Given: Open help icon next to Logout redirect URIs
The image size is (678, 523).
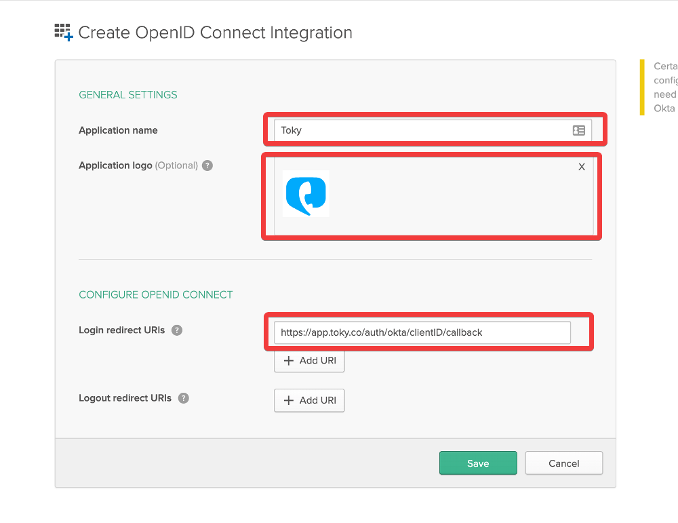Looking at the screenshot, I should coord(183,398).
